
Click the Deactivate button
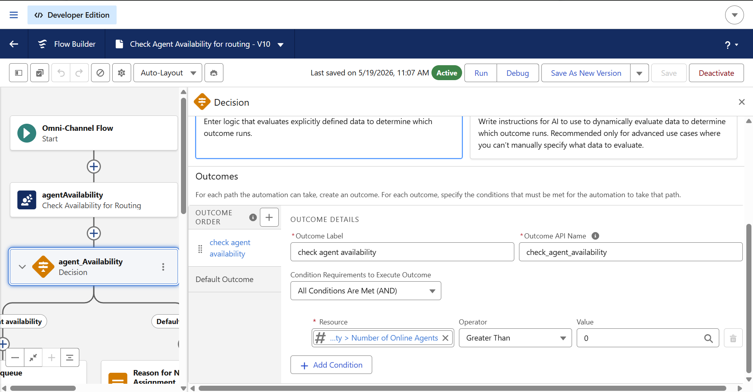[716, 73]
